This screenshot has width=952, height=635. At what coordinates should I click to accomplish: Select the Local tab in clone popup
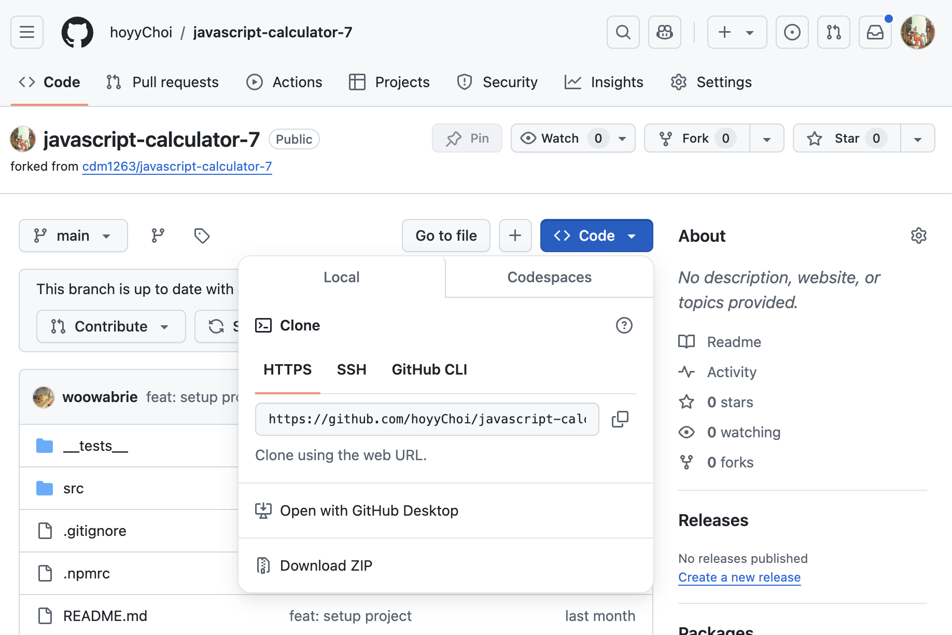pyautogui.click(x=342, y=277)
